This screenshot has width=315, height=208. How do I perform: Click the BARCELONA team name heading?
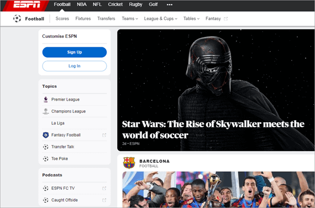coord(154,161)
